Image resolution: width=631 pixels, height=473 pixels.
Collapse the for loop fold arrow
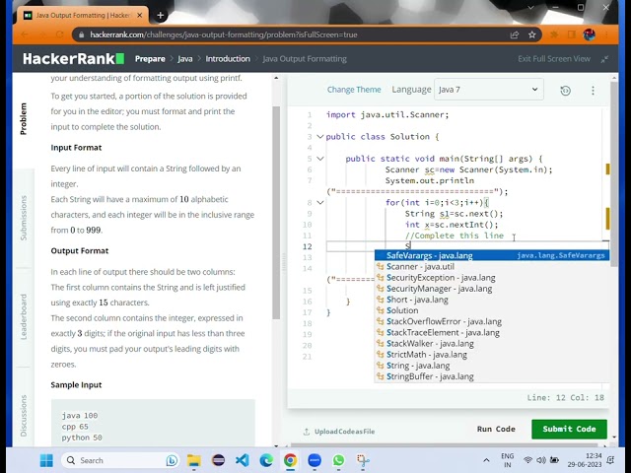coord(319,202)
